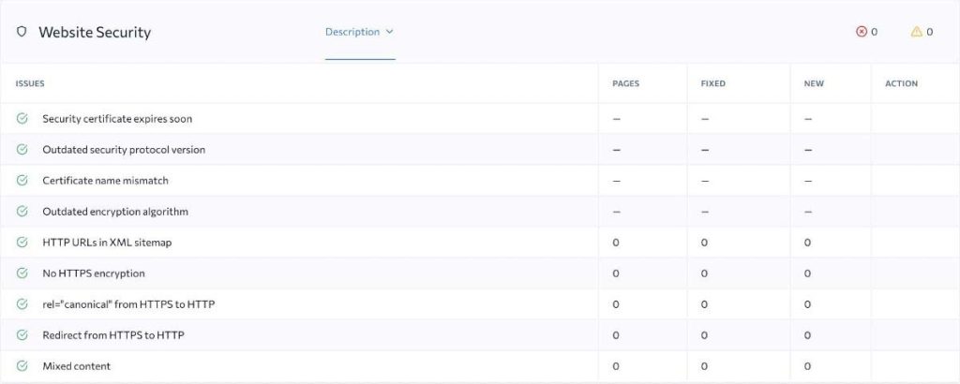This screenshot has width=960, height=384.
Task: Click the Action column header
Action: pos(901,83)
